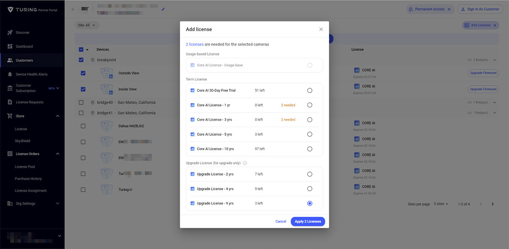Open License Assignment in the sidebar
509x249 pixels.
coord(31,190)
